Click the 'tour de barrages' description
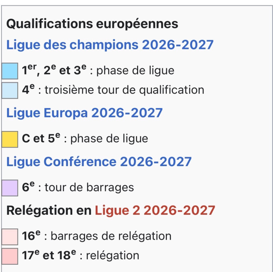The height and width of the screenshot is (272, 273). pyautogui.click(x=89, y=187)
